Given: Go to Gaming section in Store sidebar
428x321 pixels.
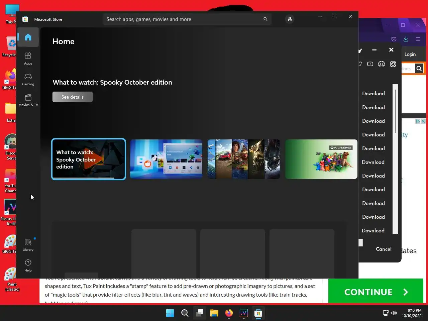Looking at the screenshot, I should [28, 79].
